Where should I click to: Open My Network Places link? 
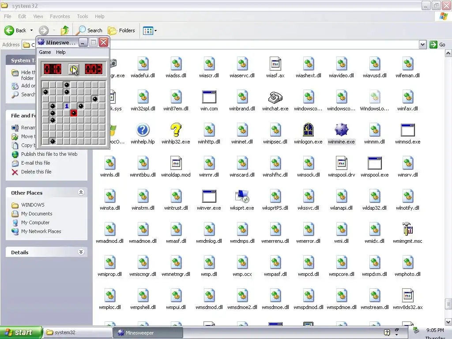[41, 231]
